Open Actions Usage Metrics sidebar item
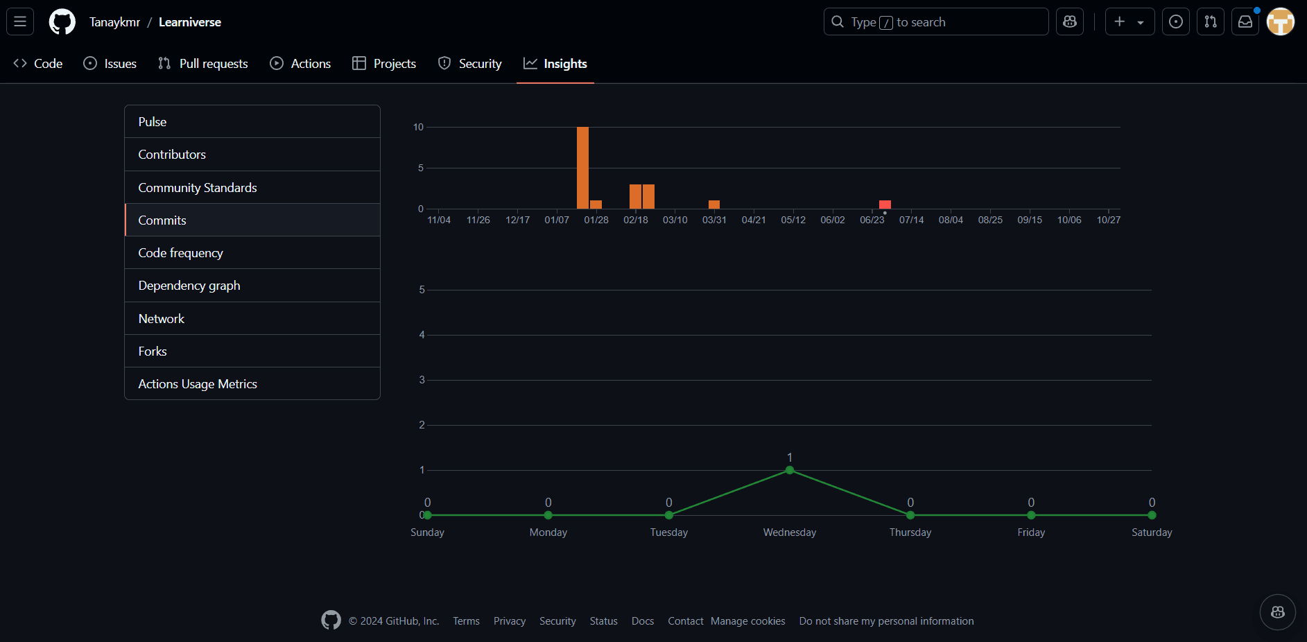1307x642 pixels. coord(252,383)
